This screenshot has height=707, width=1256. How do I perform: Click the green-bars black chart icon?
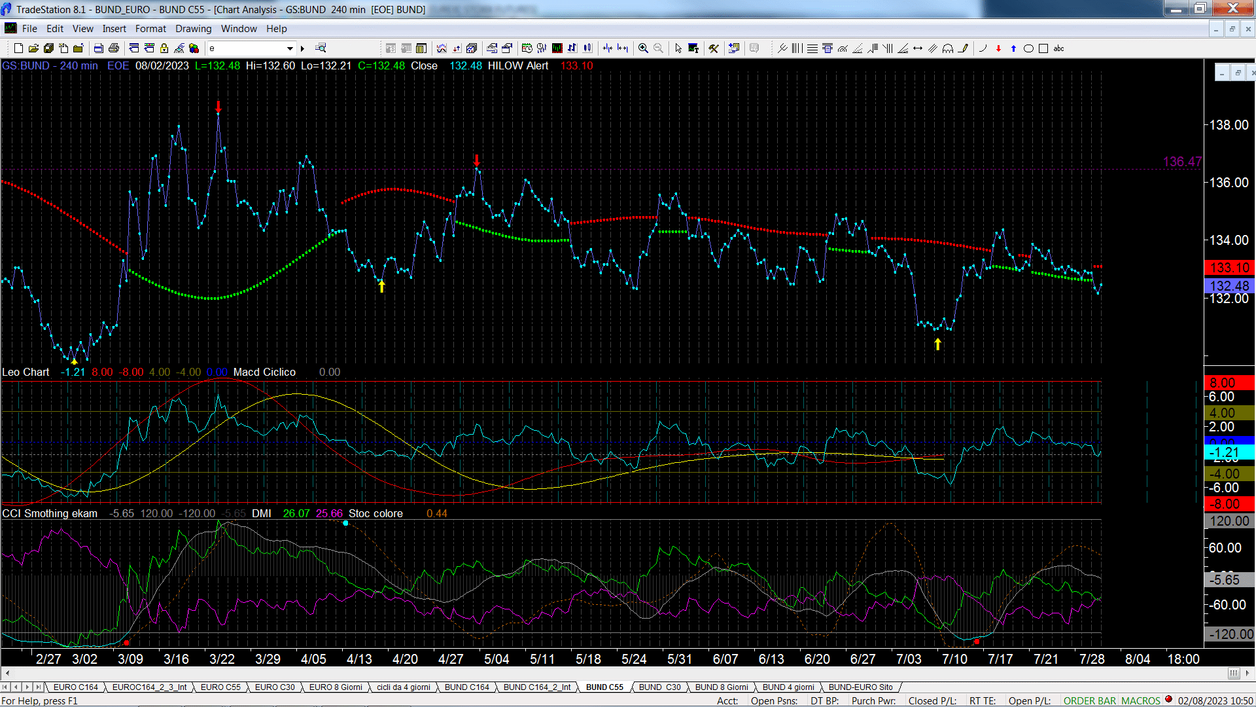(557, 48)
